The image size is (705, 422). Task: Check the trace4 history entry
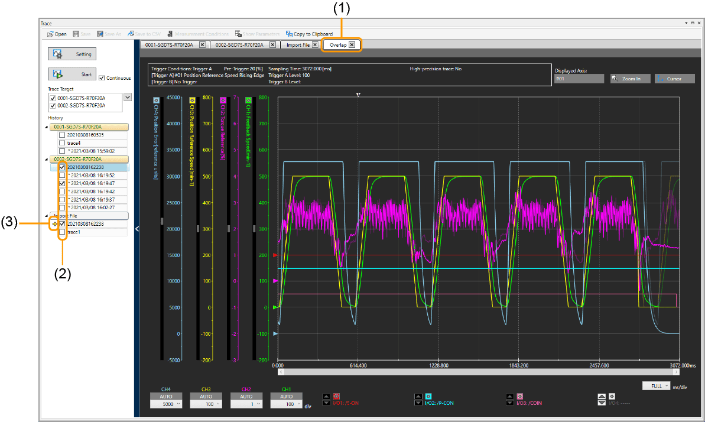click(62, 143)
